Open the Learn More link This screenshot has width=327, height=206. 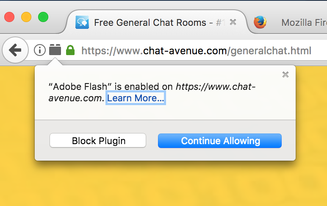[135, 98]
